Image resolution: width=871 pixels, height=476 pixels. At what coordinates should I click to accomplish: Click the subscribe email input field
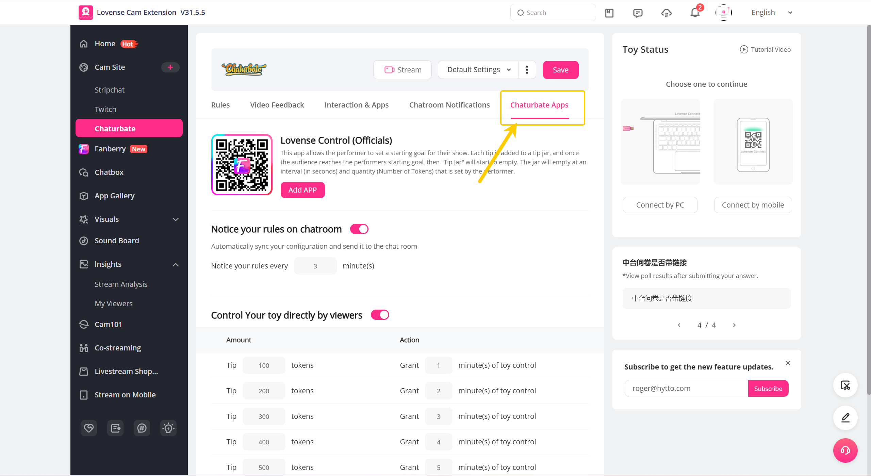[x=686, y=389]
